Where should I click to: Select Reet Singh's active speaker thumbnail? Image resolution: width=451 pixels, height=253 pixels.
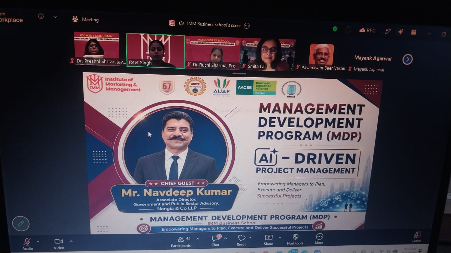tap(155, 51)
